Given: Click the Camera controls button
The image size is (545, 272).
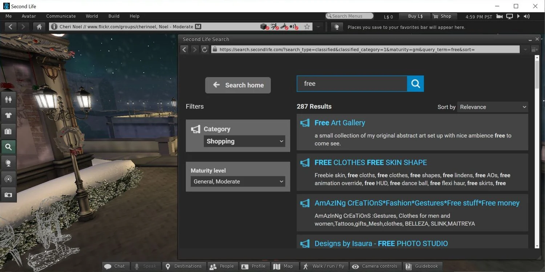Looking at the screenshot, I should (x=376, y=267).
